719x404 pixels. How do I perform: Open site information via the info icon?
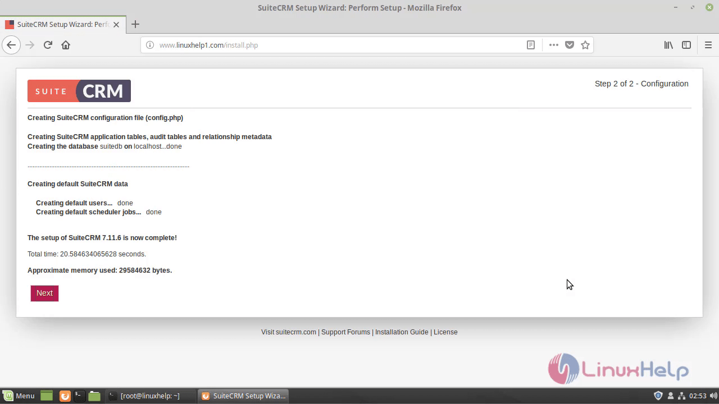(x=149, y=45)
